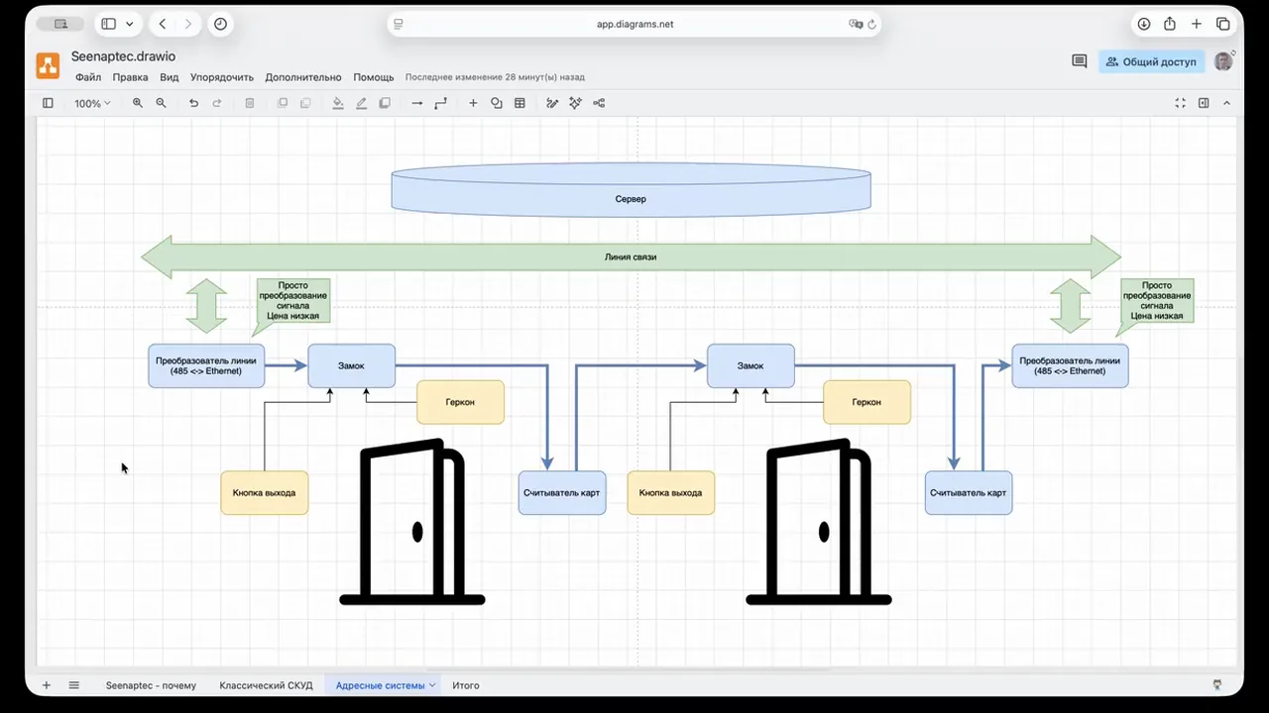Open the 100% zoom dropdown
Screen dimensions: 1269x713
92,103
